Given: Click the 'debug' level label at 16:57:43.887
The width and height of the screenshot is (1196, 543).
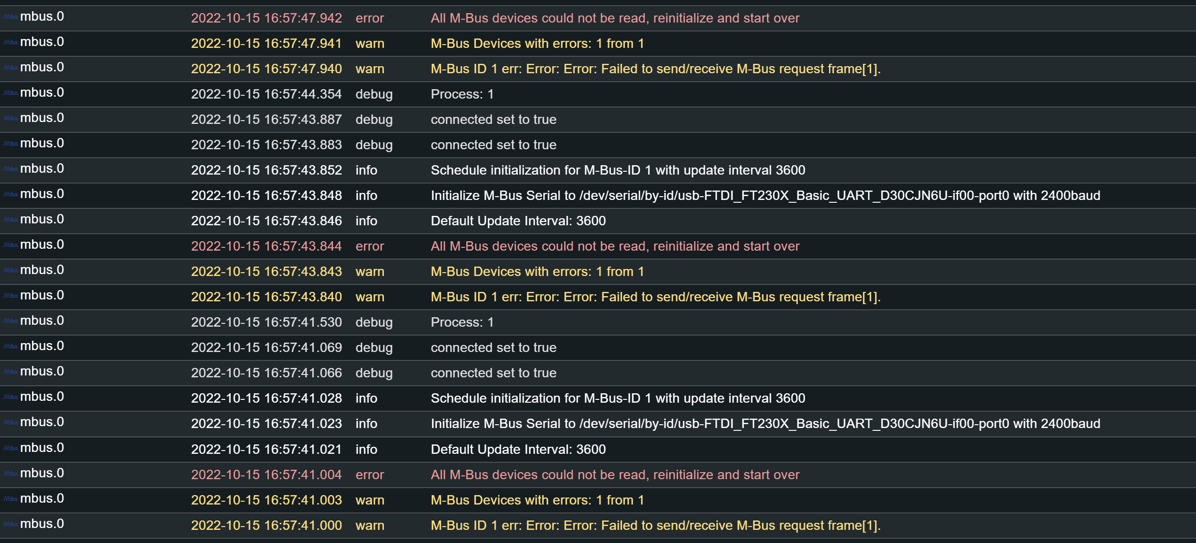Looking at the screenshot, I should [374, 120].
